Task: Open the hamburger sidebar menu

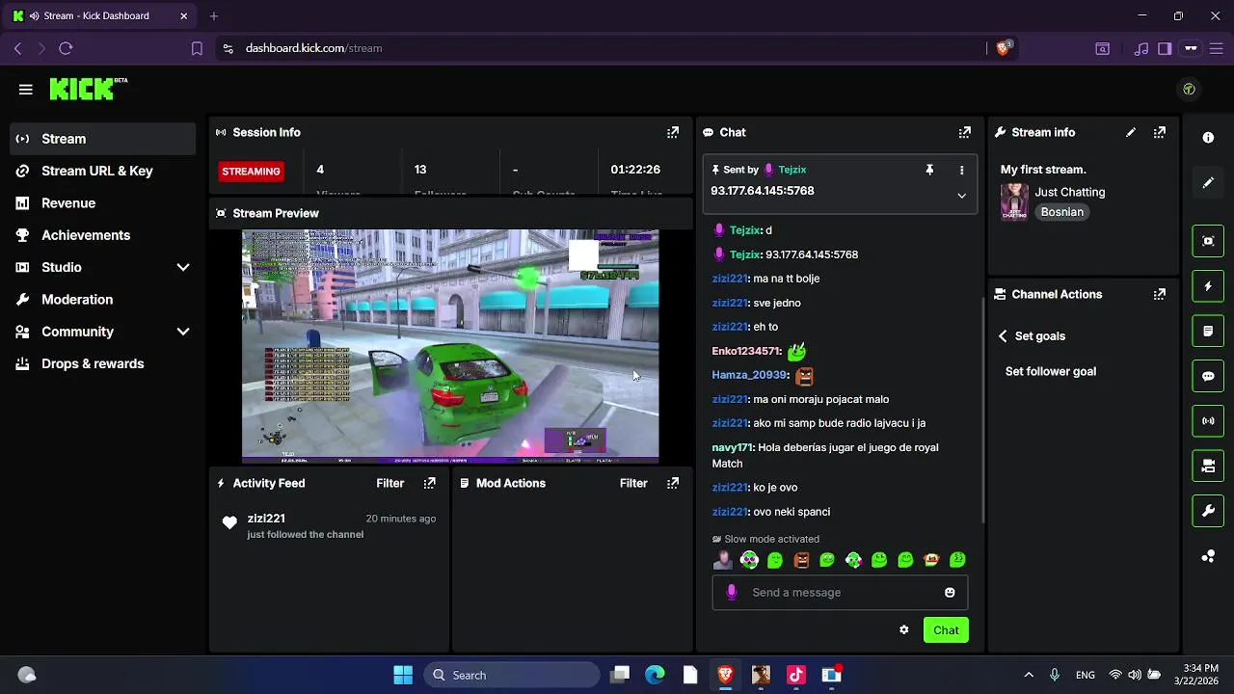Action: (x=26, y=90)
